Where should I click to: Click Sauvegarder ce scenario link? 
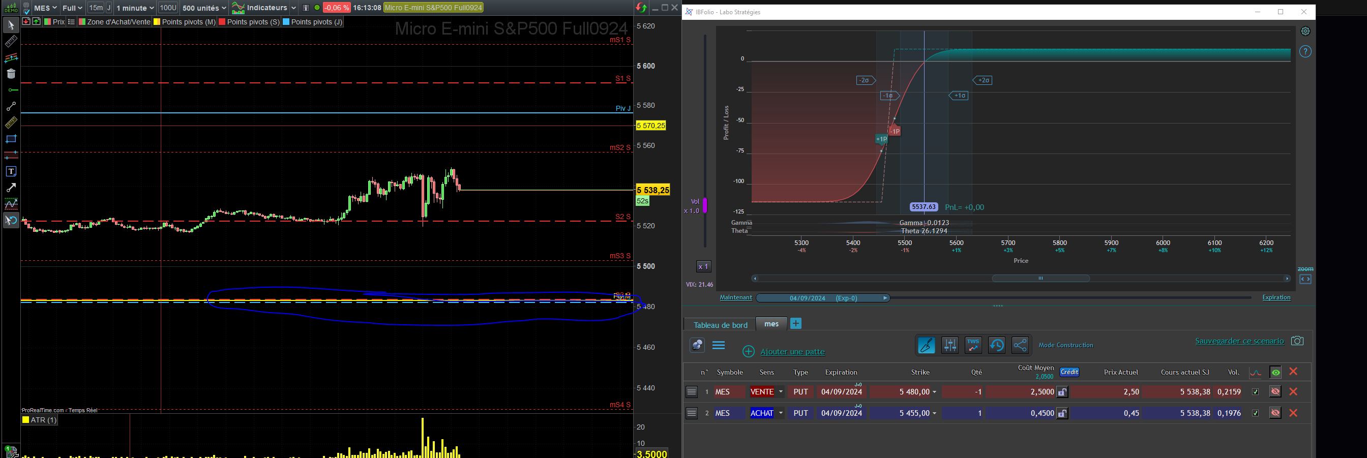point(1239,341)
